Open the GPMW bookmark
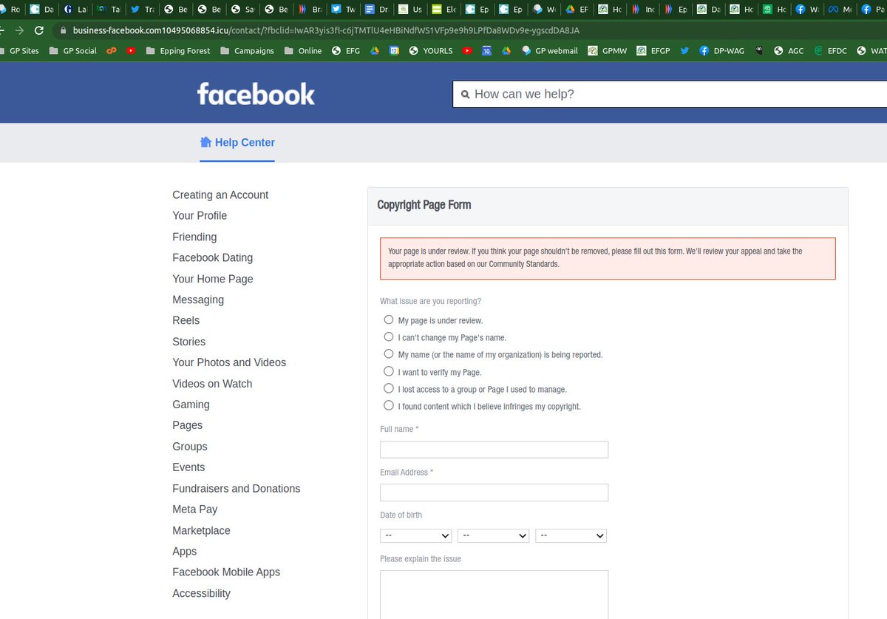The height and width of the screenshot is (619, 887). pyautogui.click(x=608, y=50)
